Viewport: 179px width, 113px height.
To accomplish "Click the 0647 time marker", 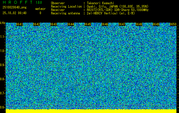I will [x=122, y=24].
